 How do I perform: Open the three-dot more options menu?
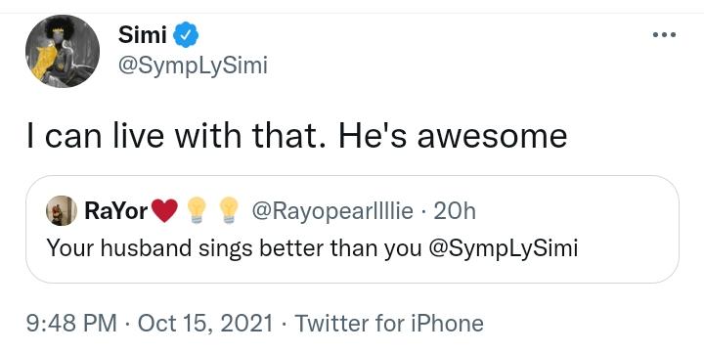click(x=664, y=34)
